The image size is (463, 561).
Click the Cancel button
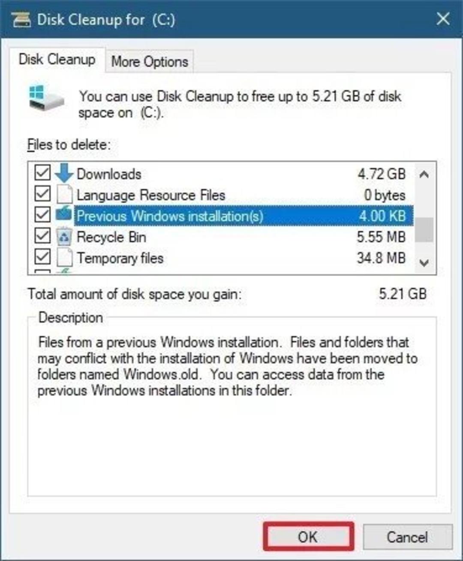407,537
